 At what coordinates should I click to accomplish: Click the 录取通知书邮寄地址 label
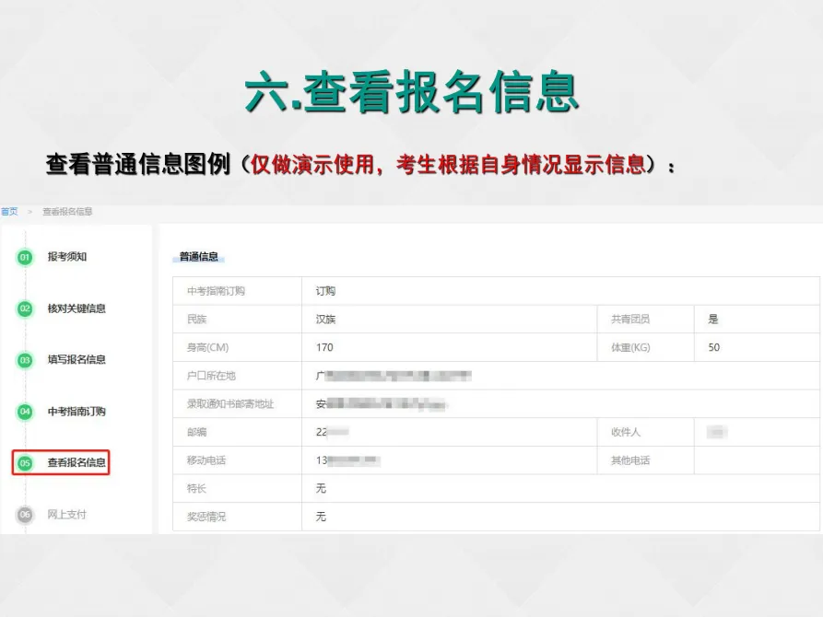coord(230,404)
